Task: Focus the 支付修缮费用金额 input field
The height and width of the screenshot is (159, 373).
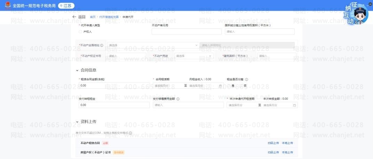Action: click(188, 105)
